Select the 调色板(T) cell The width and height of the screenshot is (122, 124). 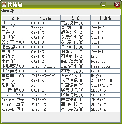coord(75,105)
